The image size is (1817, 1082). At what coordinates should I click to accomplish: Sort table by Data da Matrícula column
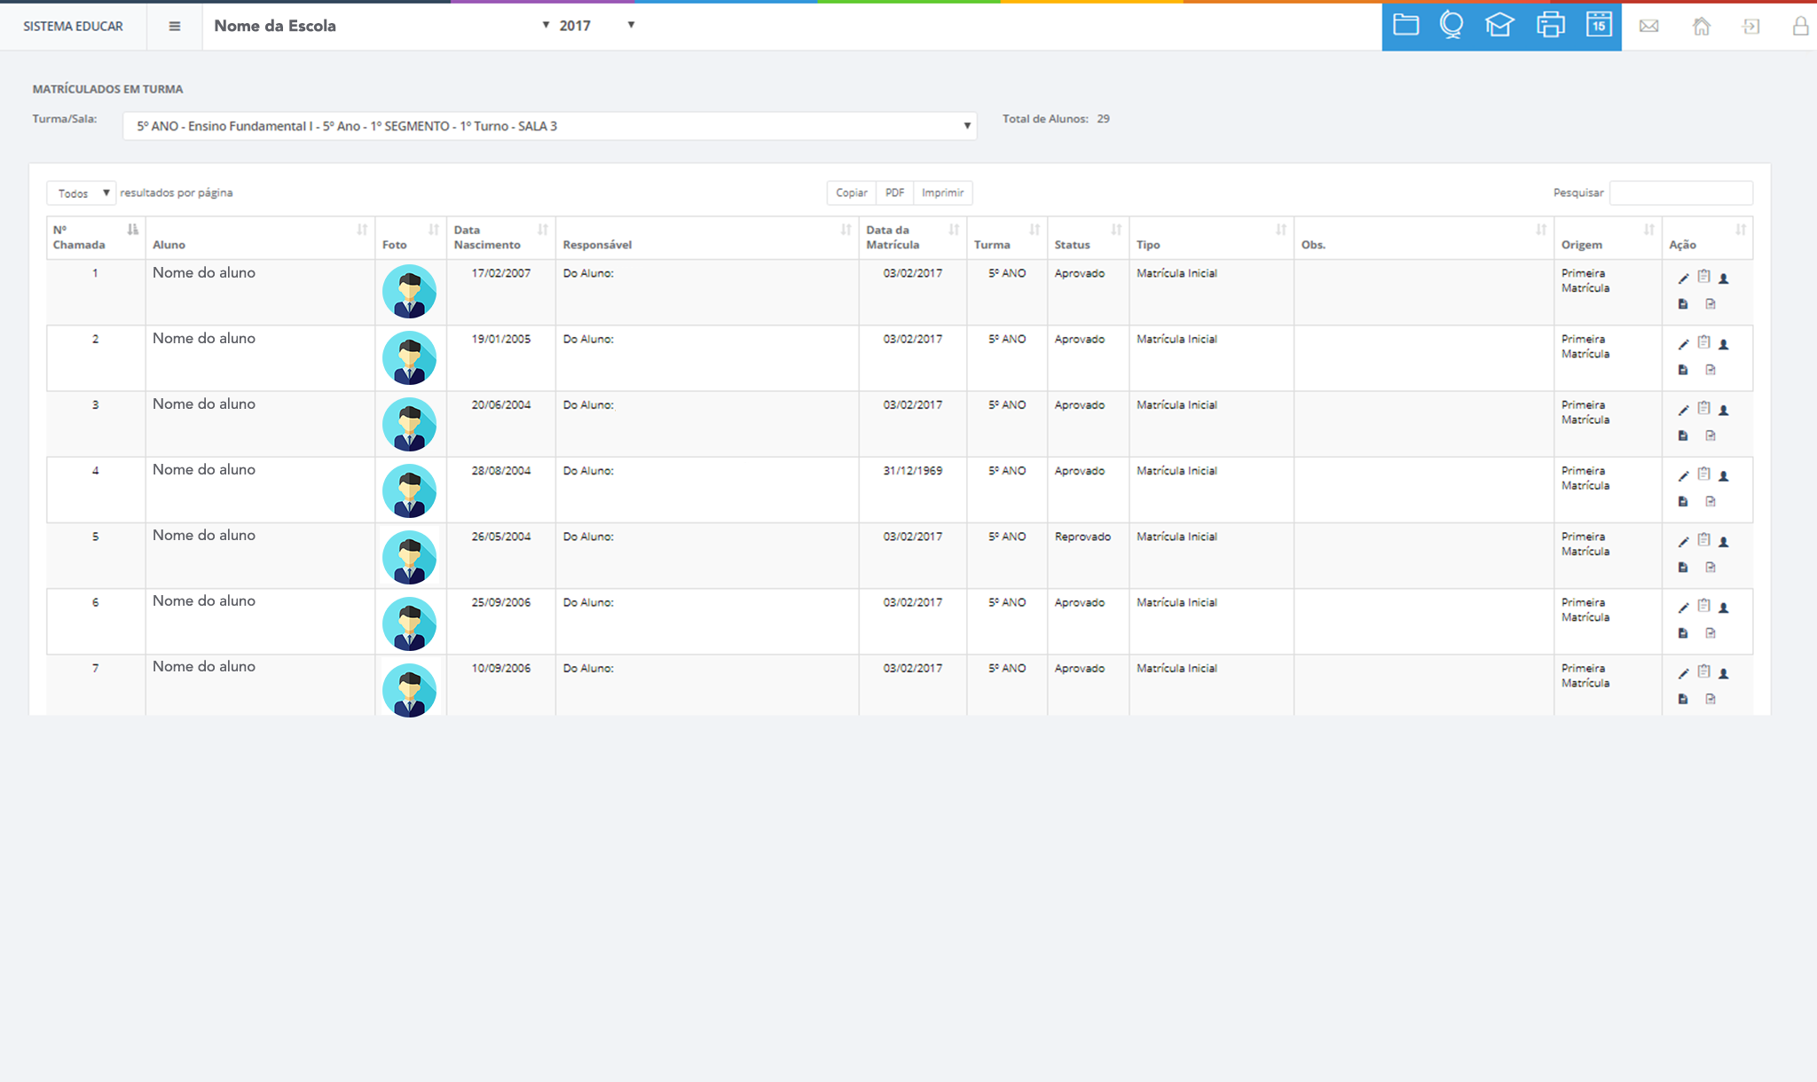pyautogui.click(x=913, y=238)
